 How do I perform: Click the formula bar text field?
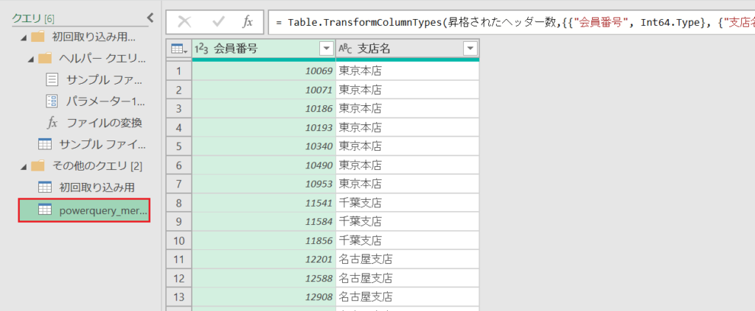coord(512,22)
